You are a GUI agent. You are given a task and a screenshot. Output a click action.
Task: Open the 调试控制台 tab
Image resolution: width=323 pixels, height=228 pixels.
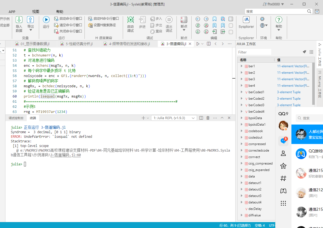pyautogui.click(x=16, y=118)
